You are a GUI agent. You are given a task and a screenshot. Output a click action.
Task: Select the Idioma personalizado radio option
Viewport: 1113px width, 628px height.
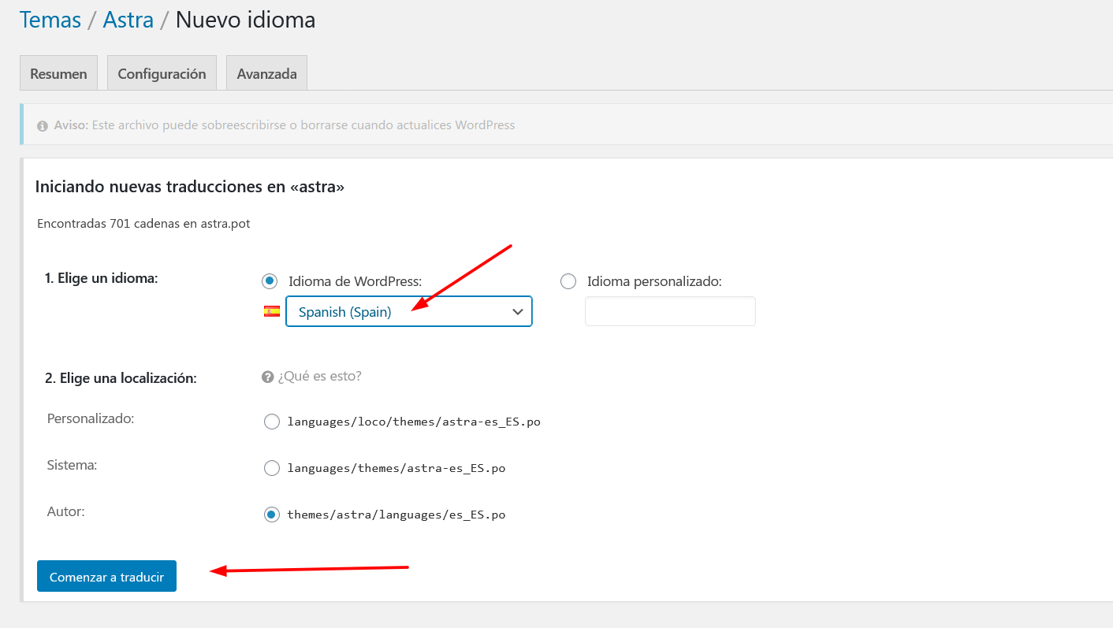coord(568,281)
